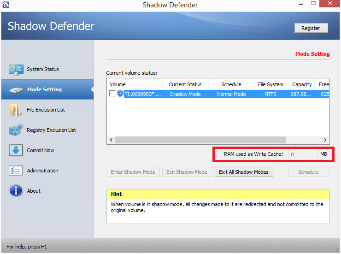Click the volume list left scroll arrow
This screenshot has height=254, width=341.
[111, 140]
